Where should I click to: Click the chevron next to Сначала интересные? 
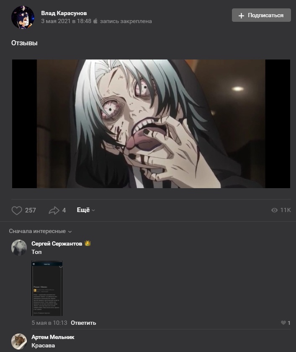(70, 231)
